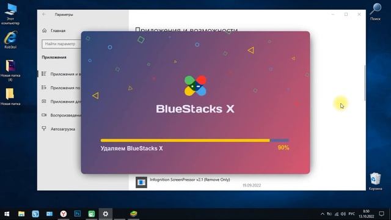This screenshot has width=391, height=220.
Task: Launch Yandex Browser from the taskbar
Action: (x=64, y=214)
